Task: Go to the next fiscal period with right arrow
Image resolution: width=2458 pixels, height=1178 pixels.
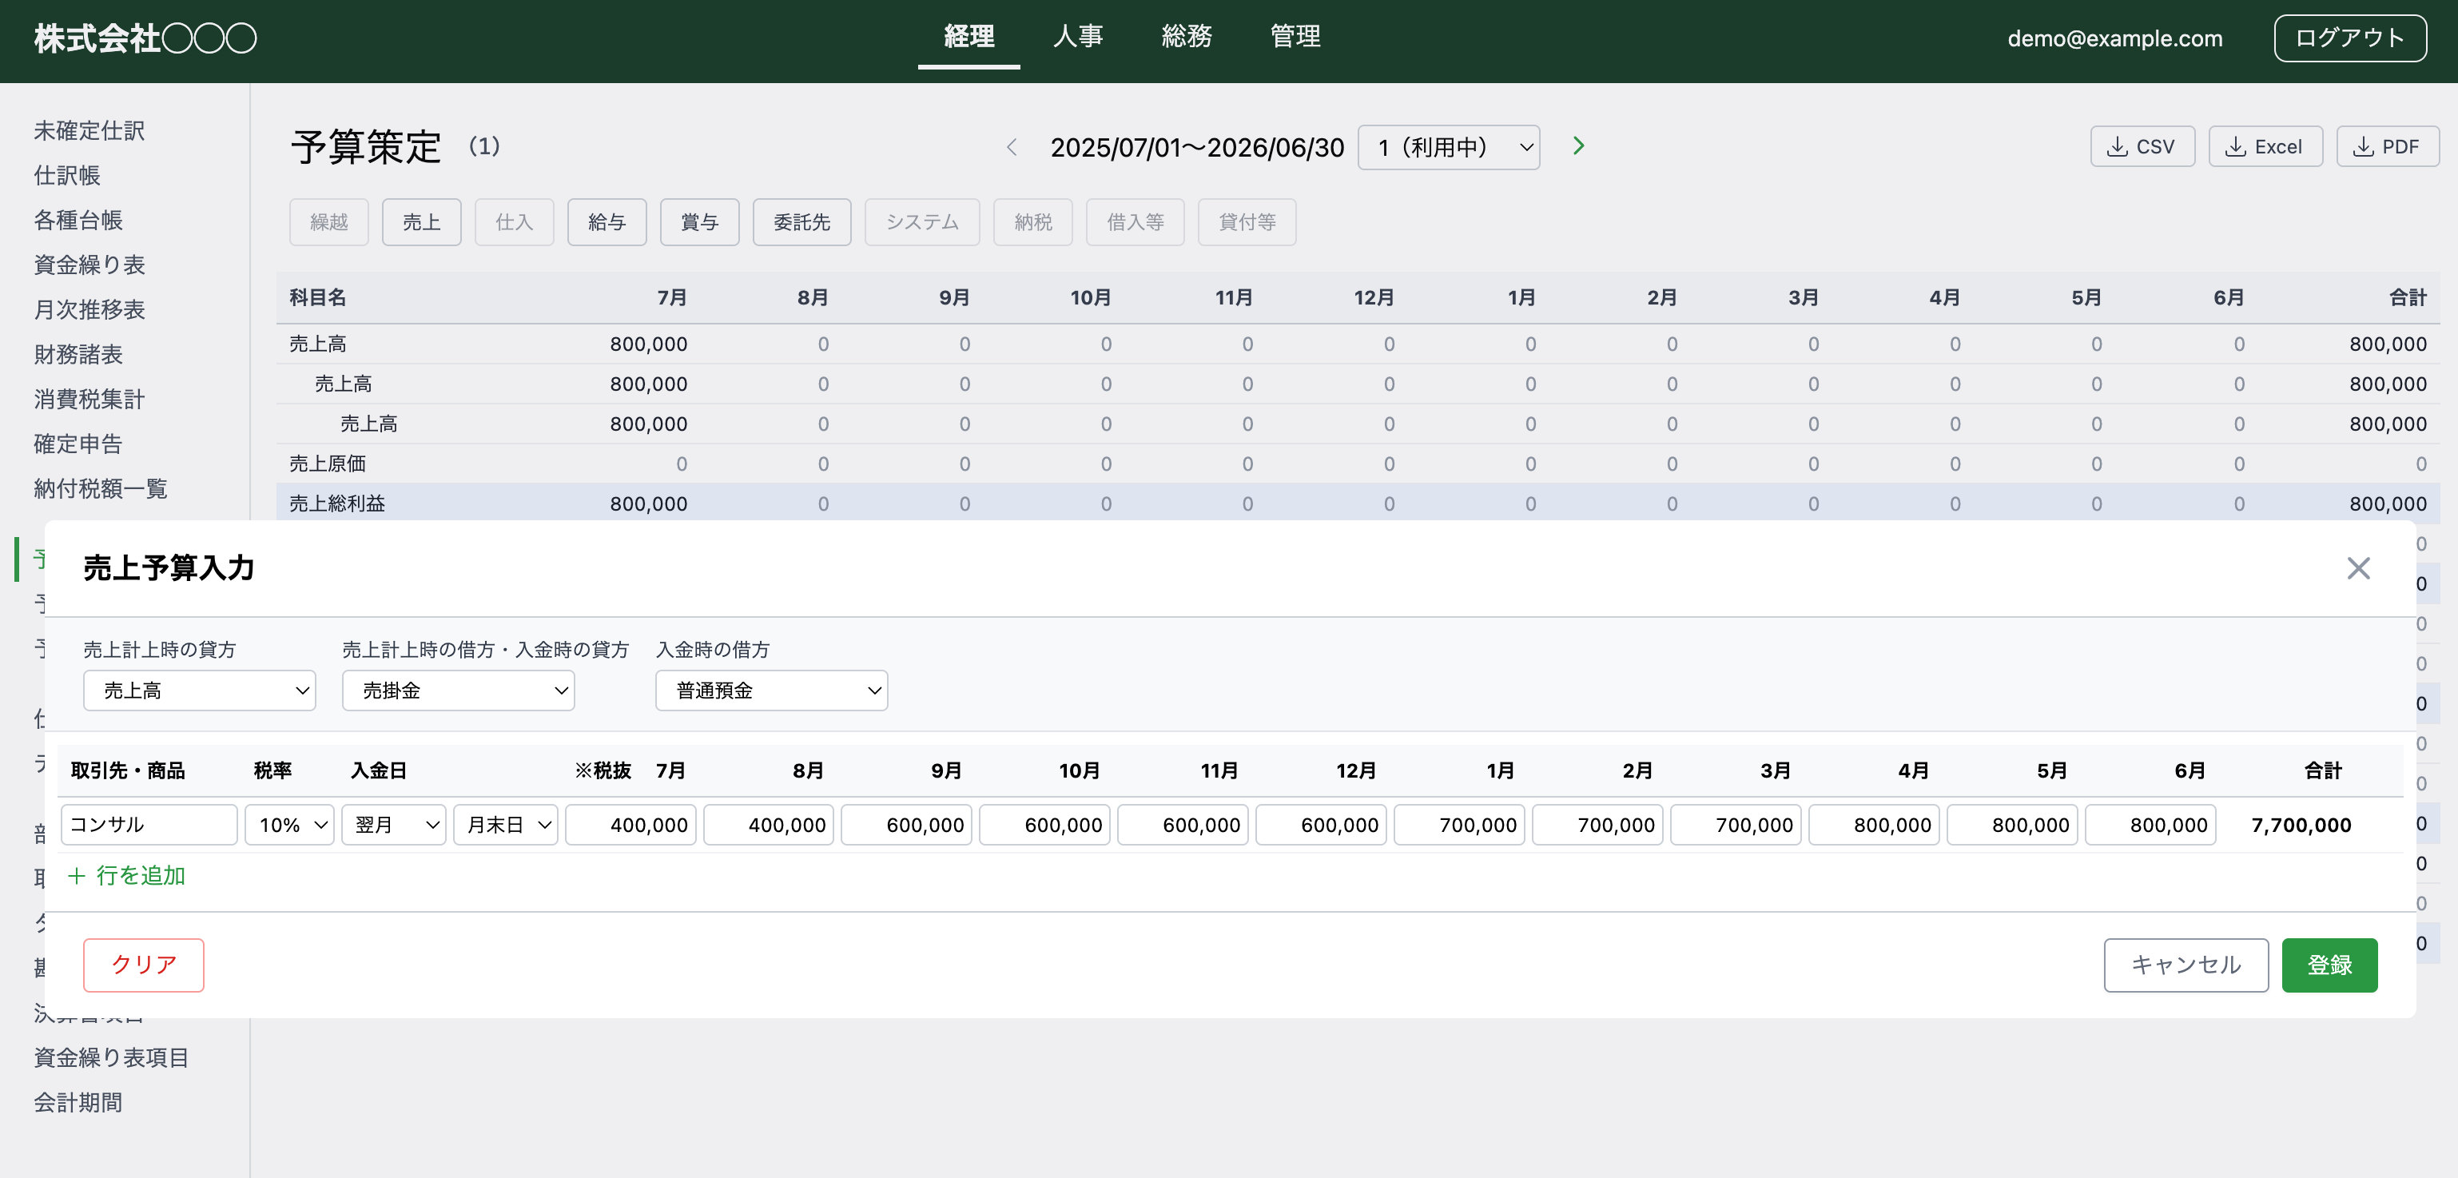Action: tap(1578, 146)
